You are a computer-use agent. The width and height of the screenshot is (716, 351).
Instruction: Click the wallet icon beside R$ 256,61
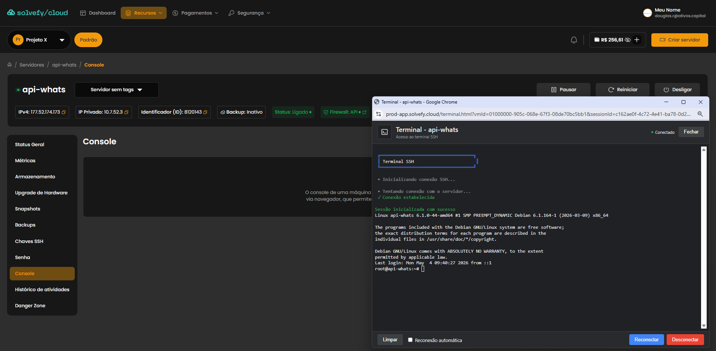pyautogui.click(x=597, y=40)
